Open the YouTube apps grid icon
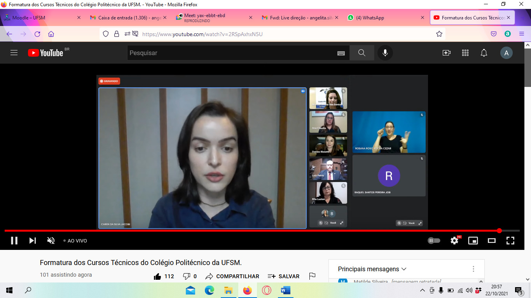The image size is (531, 298). click(x=465, y=53)
